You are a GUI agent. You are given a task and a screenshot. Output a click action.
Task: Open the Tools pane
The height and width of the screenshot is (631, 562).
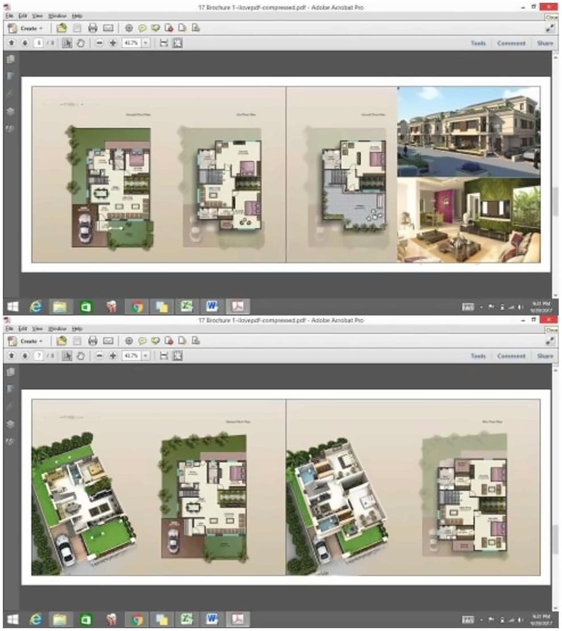(x=478, y=43)
